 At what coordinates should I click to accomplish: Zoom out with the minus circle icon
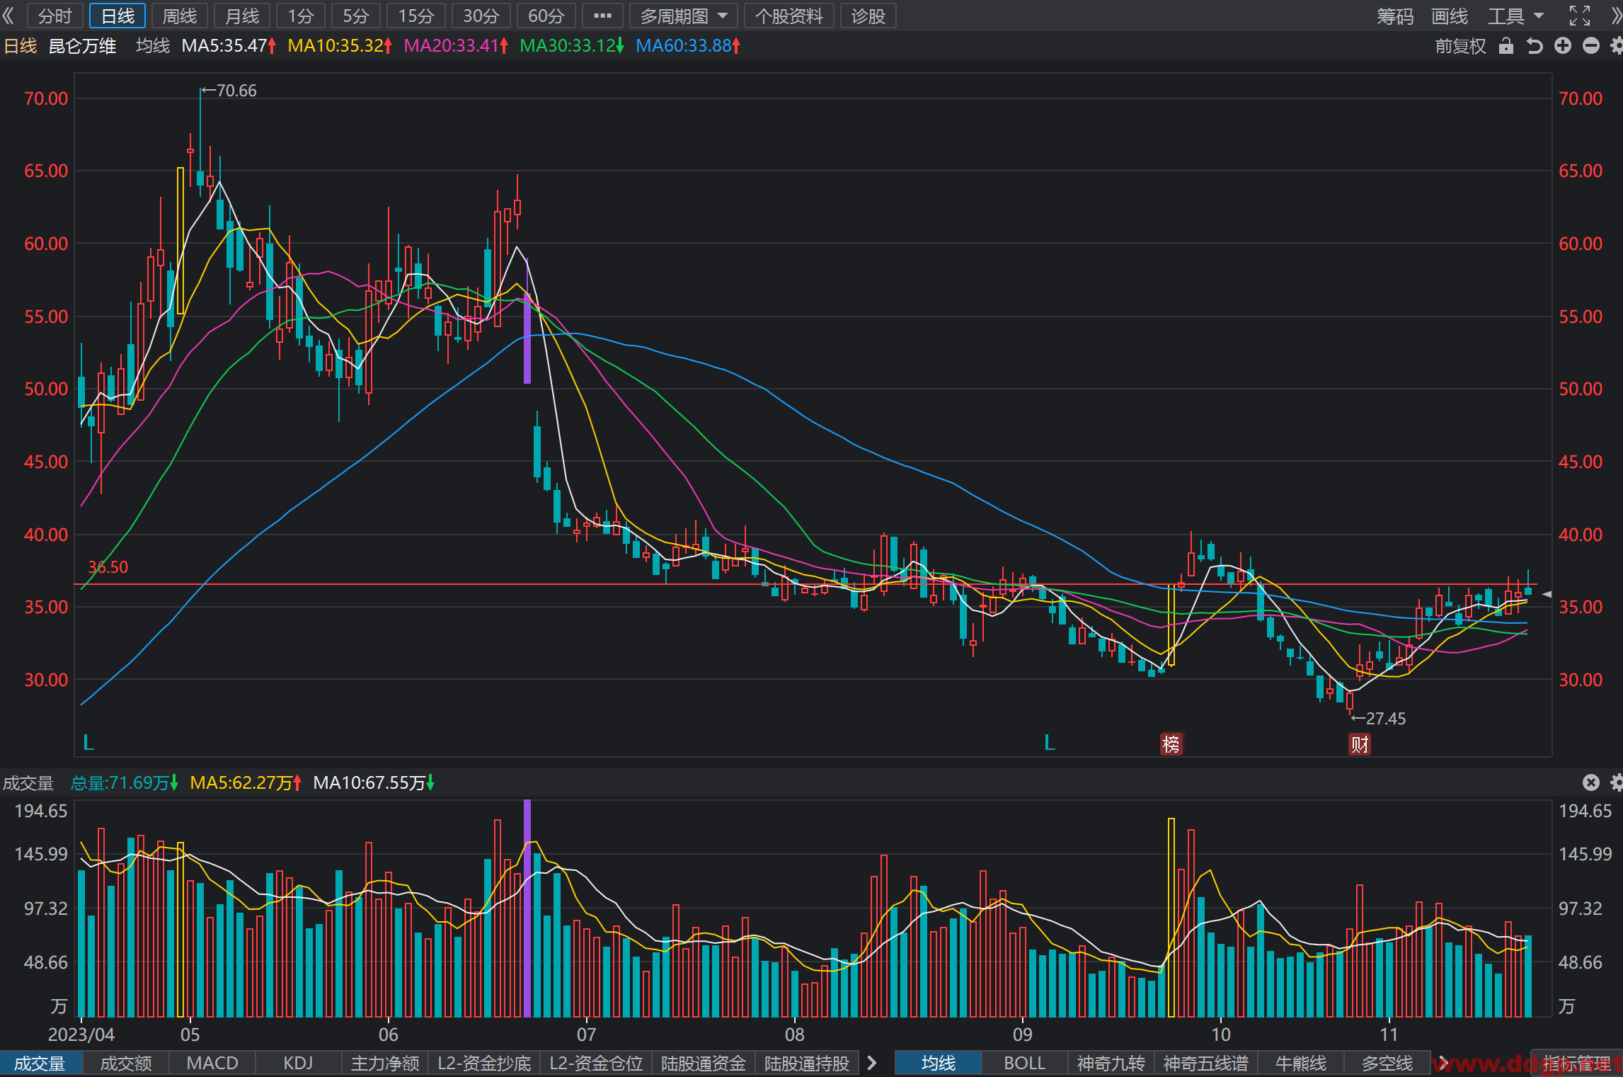[x=1591, y=46]
